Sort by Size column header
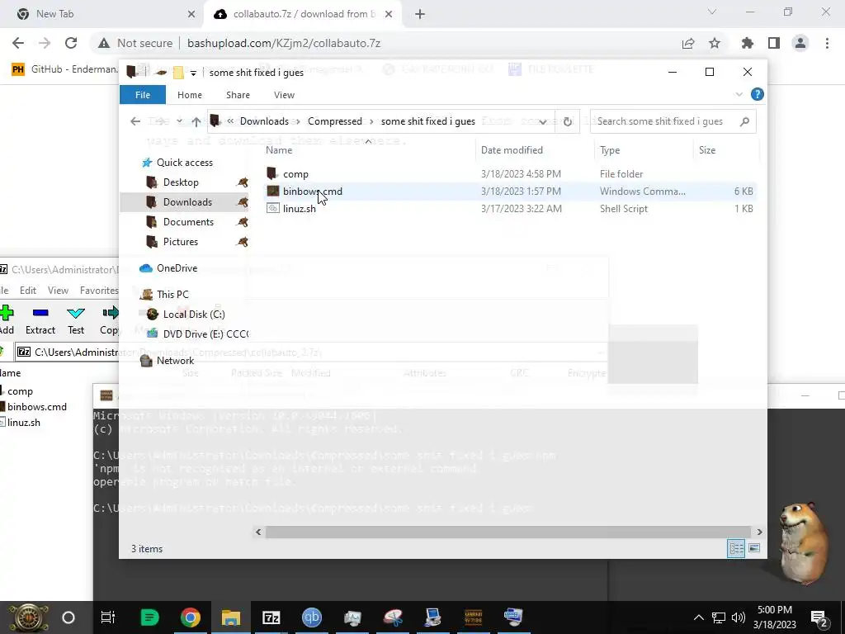The image size is (845, 634). pos(707,150)
